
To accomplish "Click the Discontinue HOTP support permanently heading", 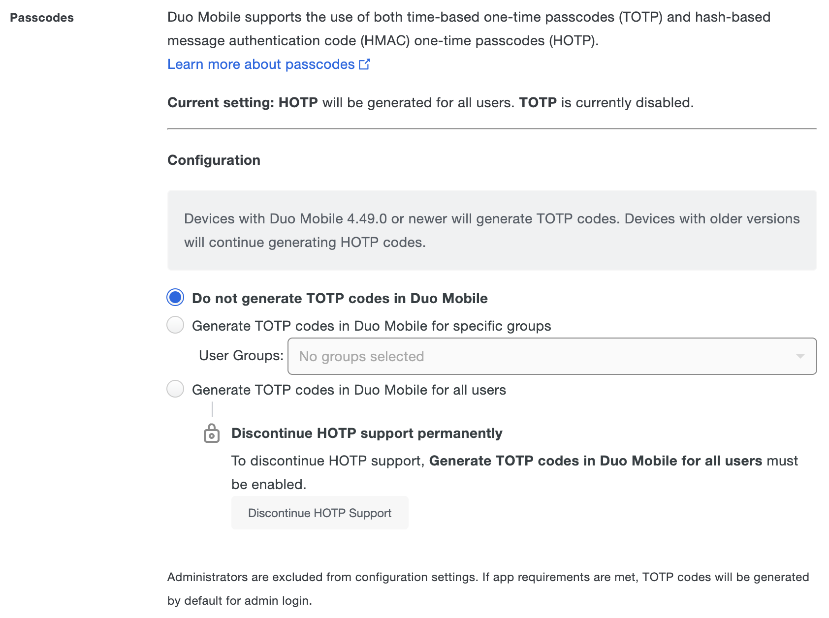I will click(x=367, y=433).
